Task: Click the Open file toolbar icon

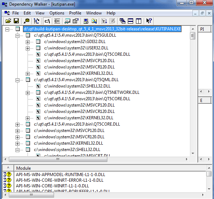Action: (x=8, y=21)
